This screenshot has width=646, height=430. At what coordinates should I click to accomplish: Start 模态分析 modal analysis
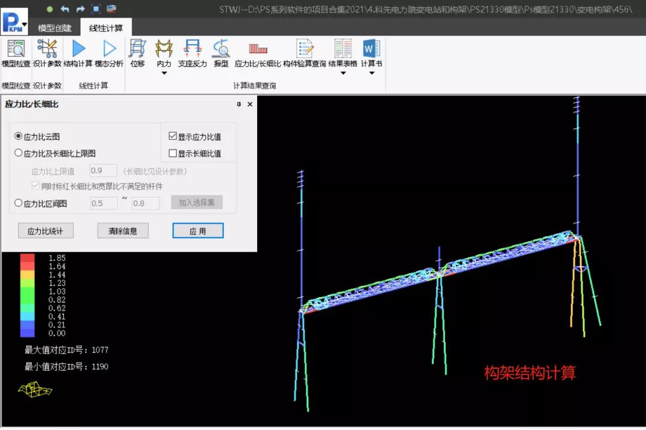tap(109, 57)
